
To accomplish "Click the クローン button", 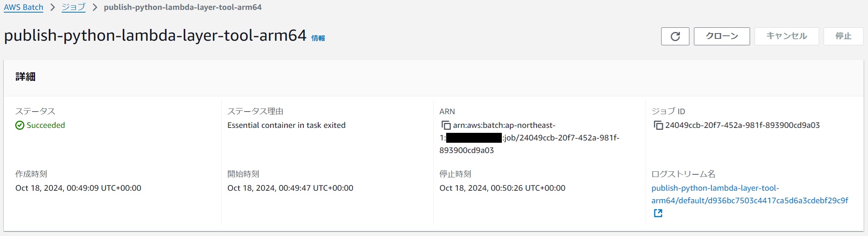I will (x=722, y=37).
